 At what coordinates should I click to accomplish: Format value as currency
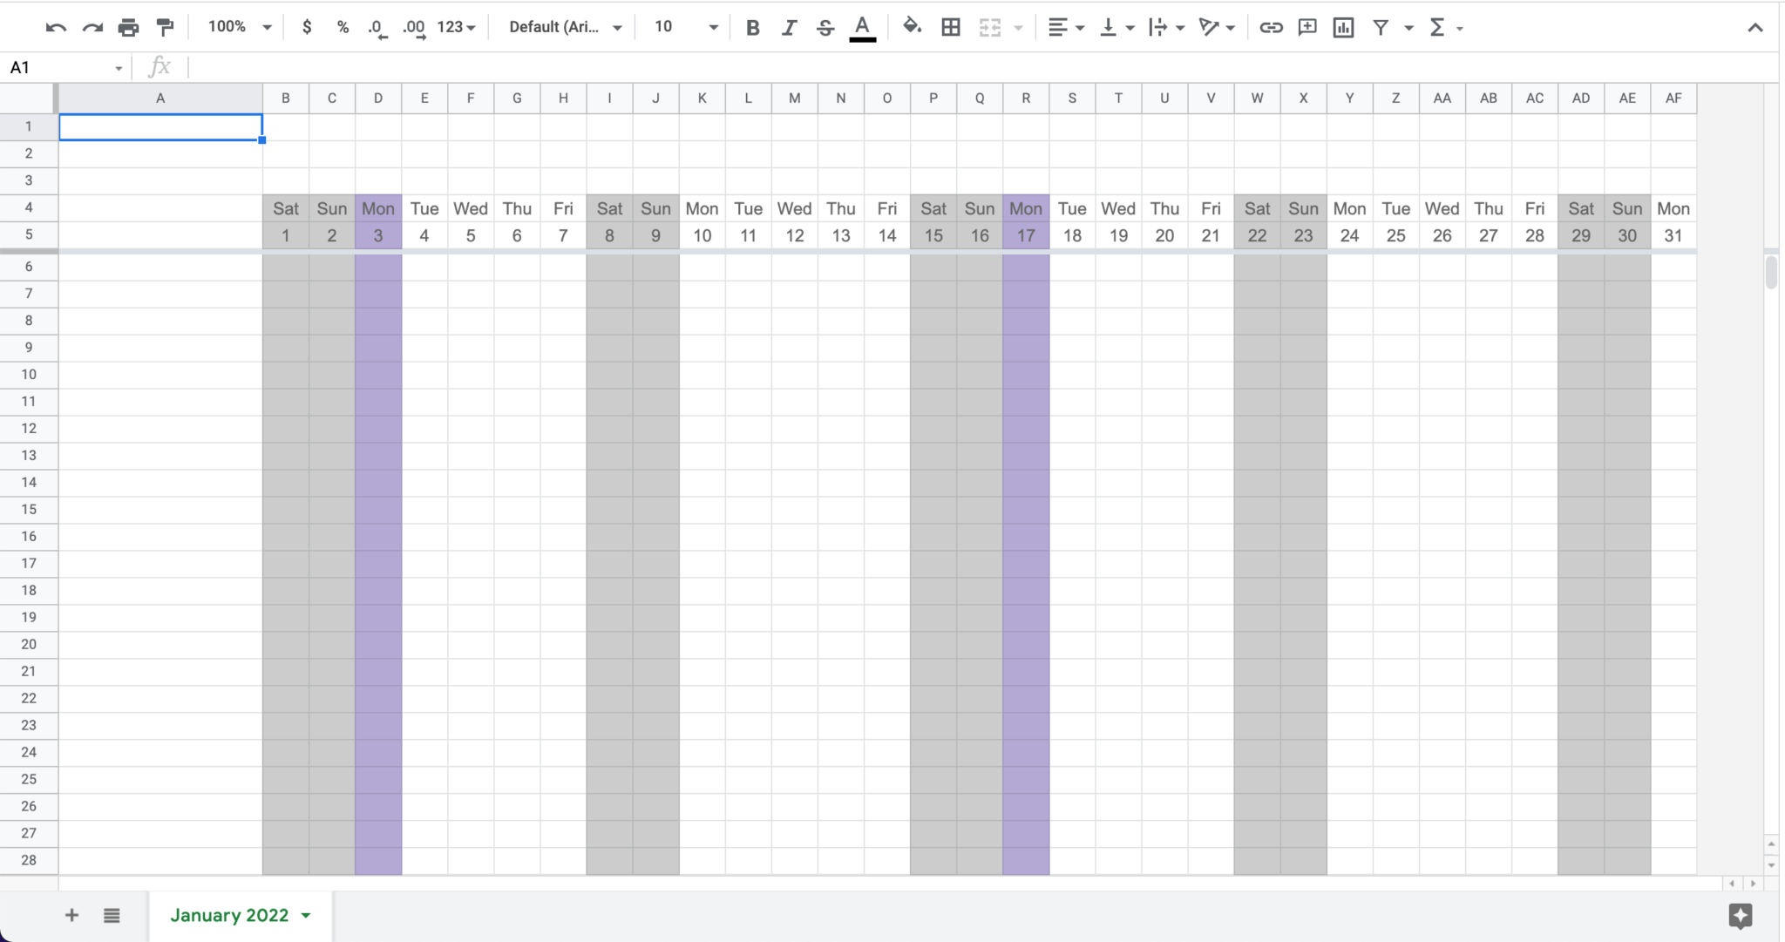(307, 27)
